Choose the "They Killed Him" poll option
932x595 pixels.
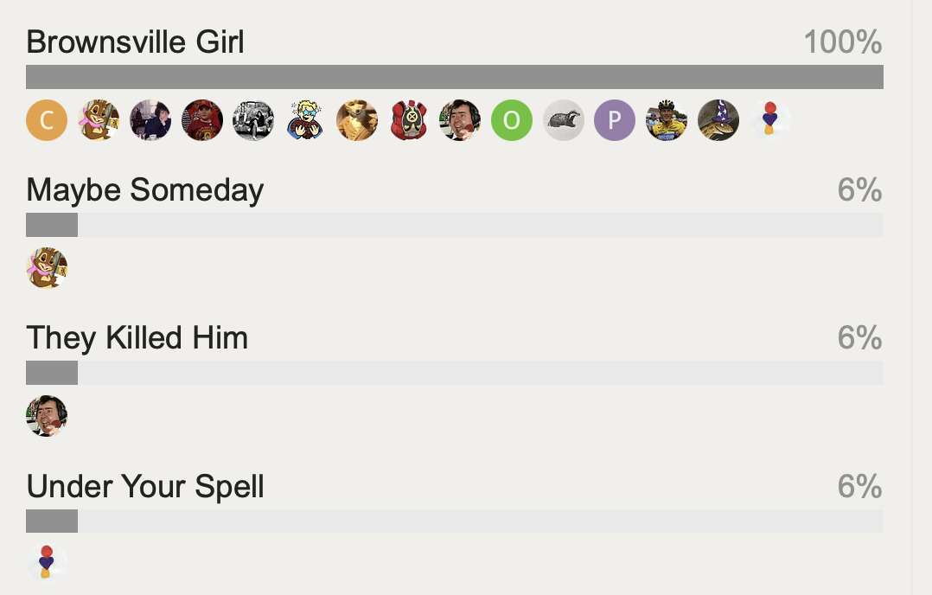pyautogui.click(x=137, y=337)
